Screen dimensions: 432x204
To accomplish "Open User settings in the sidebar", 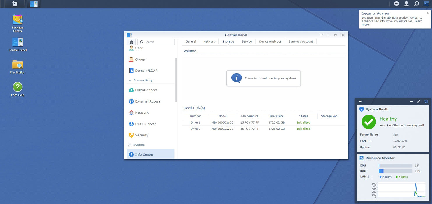I will [151, 48].
